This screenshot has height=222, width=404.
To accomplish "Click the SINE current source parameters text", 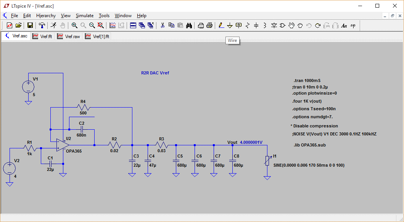I will click(x=309, y=165).
